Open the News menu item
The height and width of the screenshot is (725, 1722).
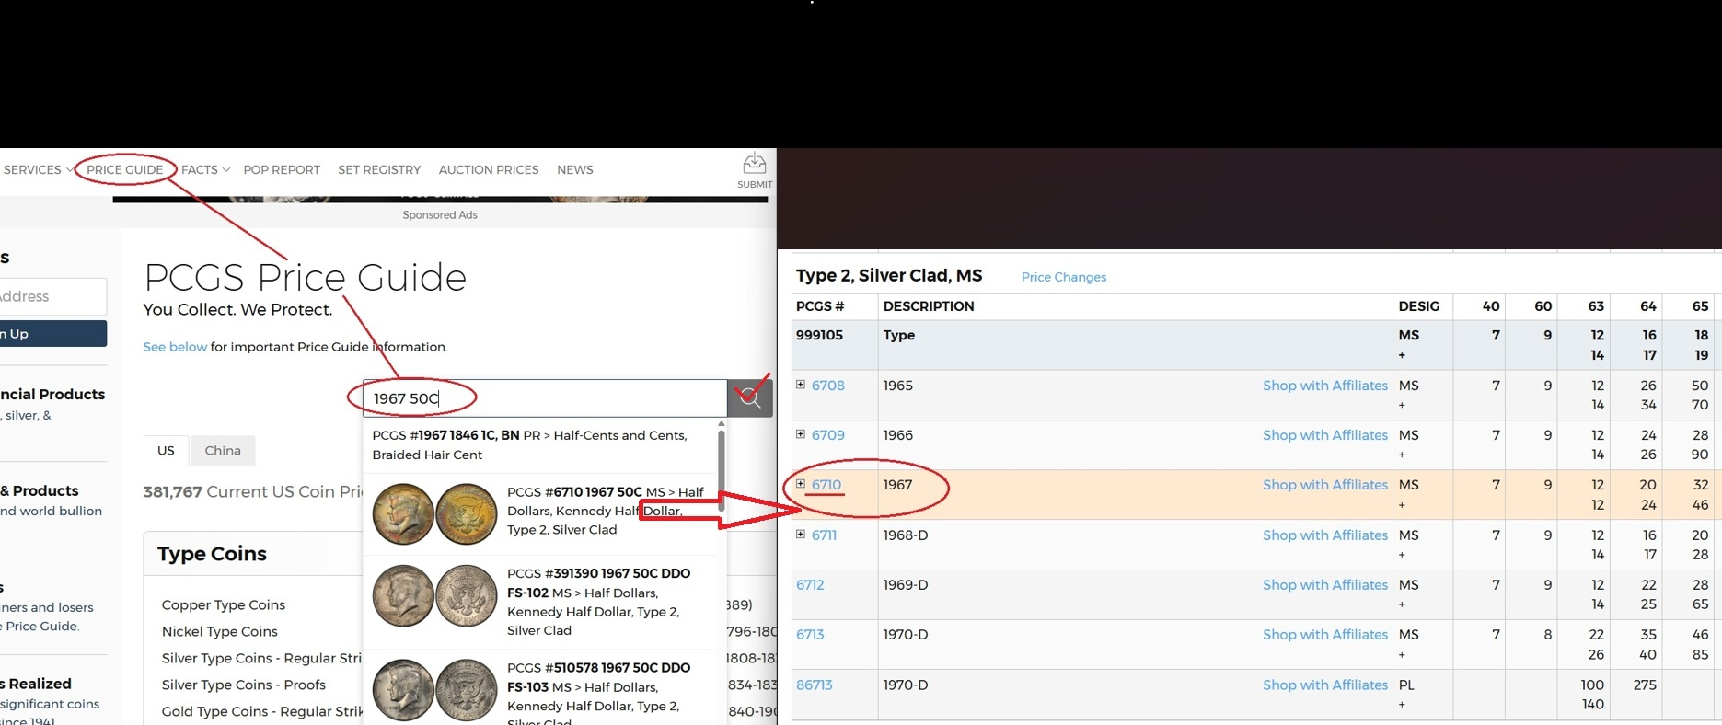pyautogui.click(x=575, y=170)
